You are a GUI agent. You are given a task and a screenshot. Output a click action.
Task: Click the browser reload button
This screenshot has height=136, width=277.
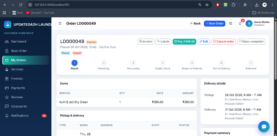pyautogui.click(x=21, y=5)
